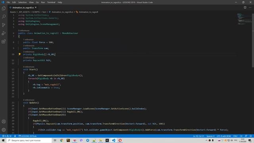Viewport: 254px width, 143px height.
Task: Click the flame icon in status bar
Action: point(15,136)
